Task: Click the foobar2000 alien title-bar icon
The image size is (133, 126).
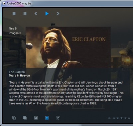Action: tap(4, 4)
